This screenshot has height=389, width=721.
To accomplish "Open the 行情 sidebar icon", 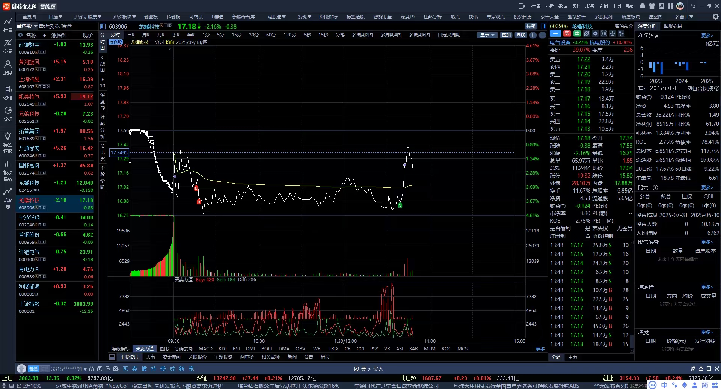I will pyautogui.click(x=8, y=24).
